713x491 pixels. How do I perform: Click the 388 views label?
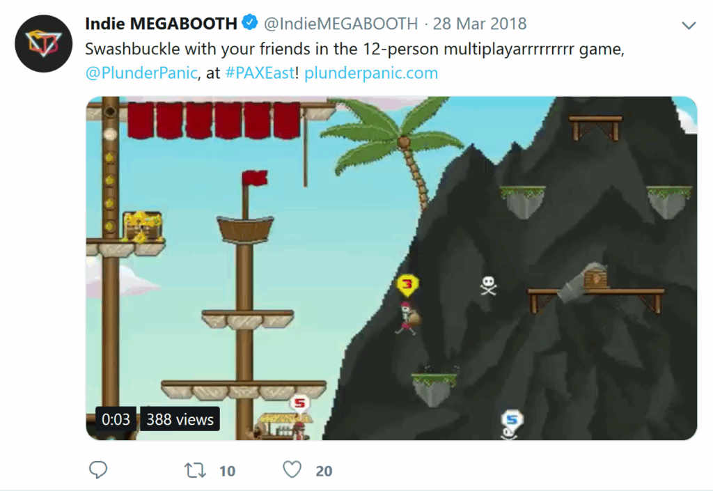point(180,419)
